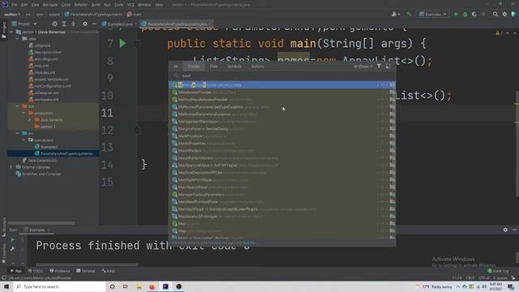519x292 pixels.
Task: Open the File menu
Action: coord(15,5)
